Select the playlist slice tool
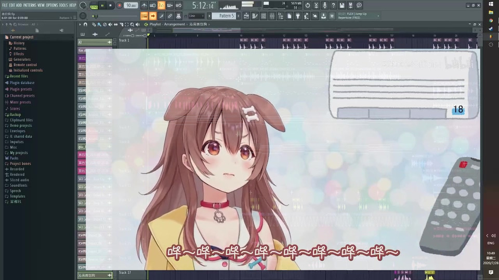Image resolution: width=499 pixels, height=280 pixels. click(x=121, y=24)
